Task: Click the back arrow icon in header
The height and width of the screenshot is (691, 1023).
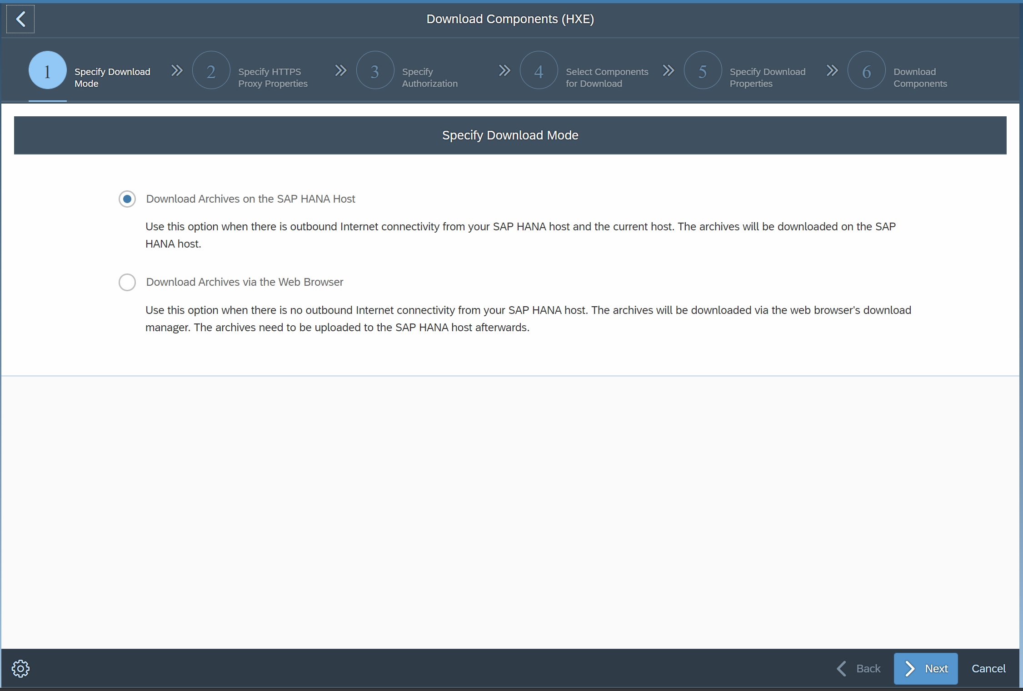Action: point(20,19)
